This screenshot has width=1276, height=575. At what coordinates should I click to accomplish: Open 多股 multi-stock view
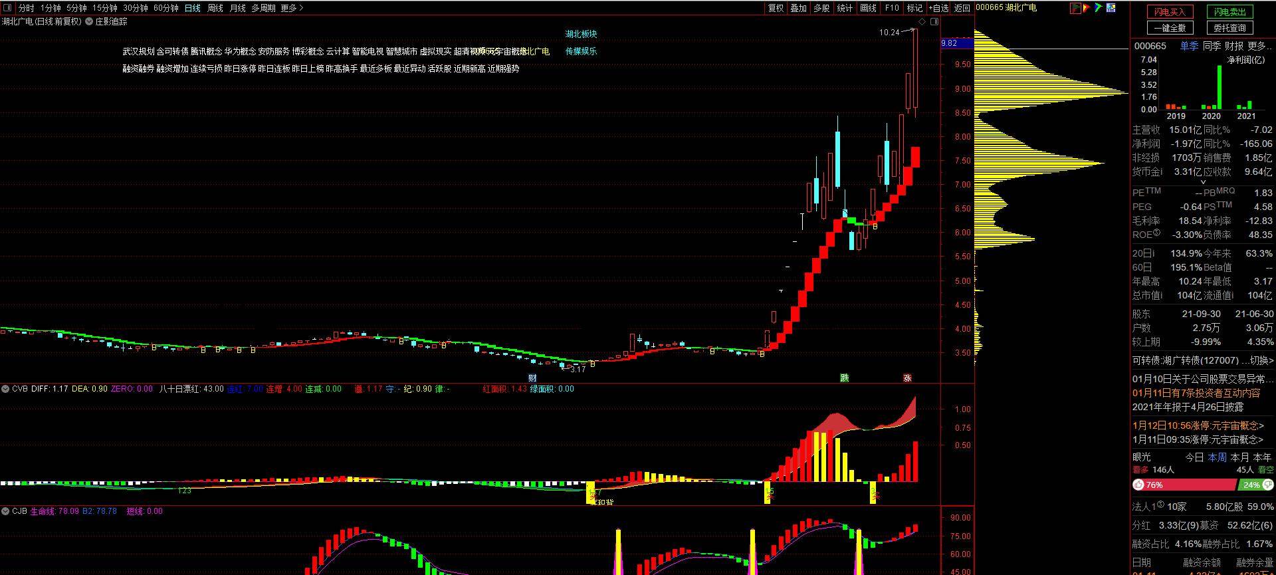point(822,8)
